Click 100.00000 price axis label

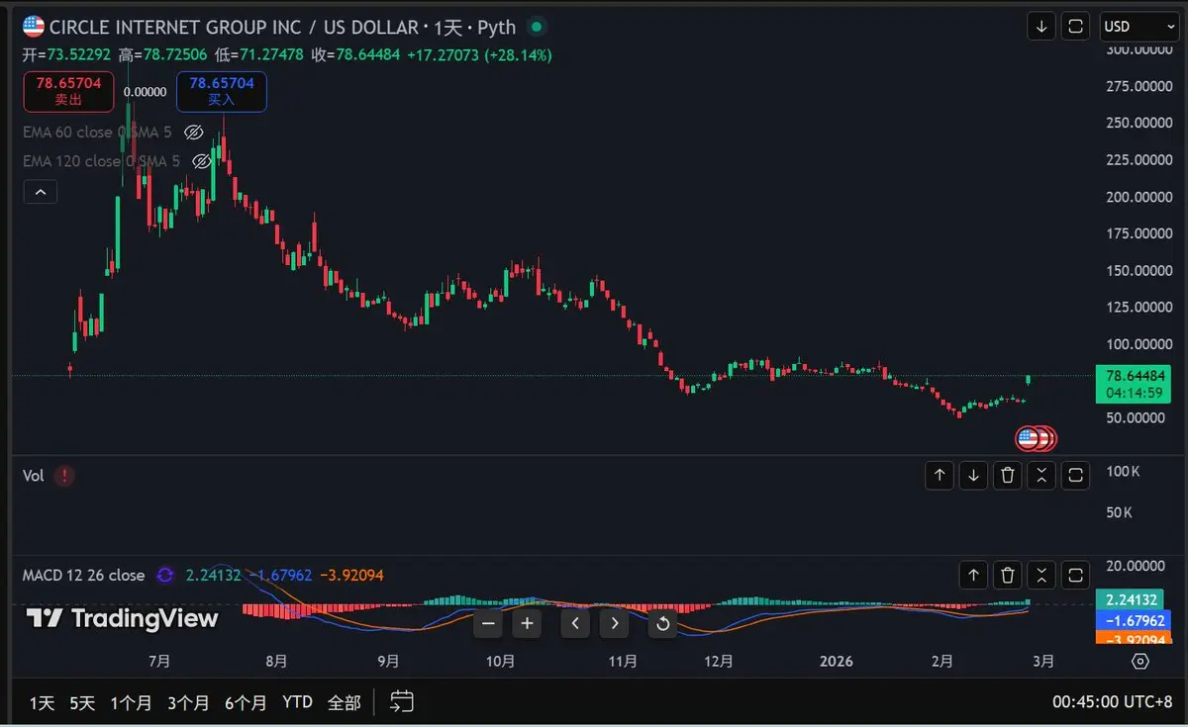(1138, 344)
